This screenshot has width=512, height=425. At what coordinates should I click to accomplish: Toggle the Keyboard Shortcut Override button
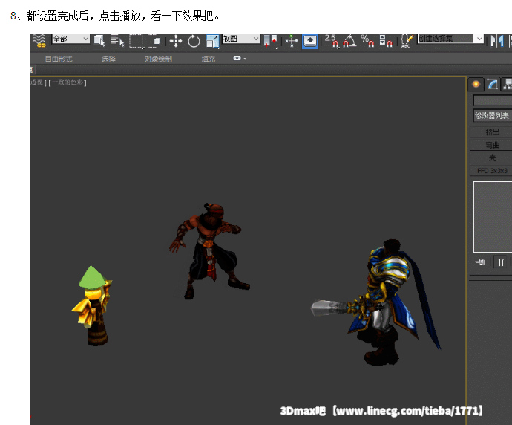tap(310, 41)
